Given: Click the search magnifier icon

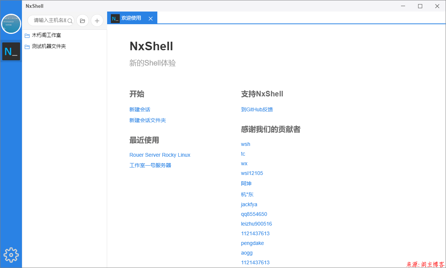Looking at the screenshot, I should 70,21.
